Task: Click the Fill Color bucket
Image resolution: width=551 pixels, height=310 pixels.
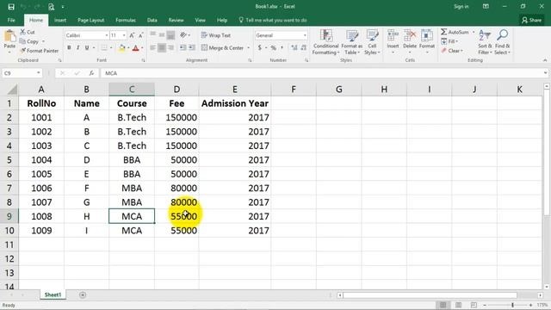Action: pyautogui.click(x=121, y=48)
